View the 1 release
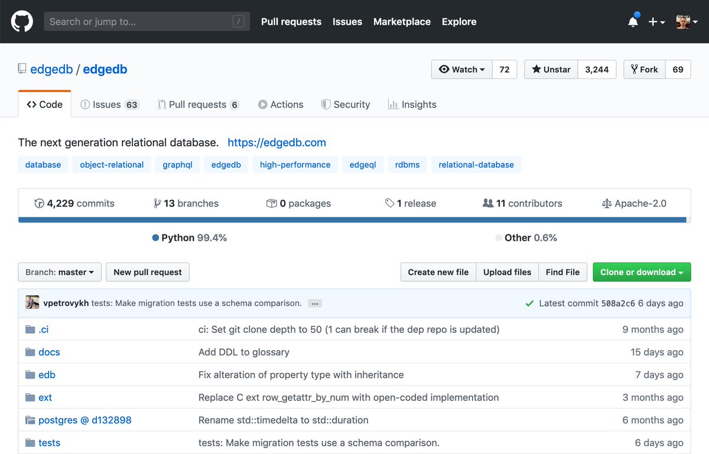The width and height of the screenshot is (709, 454). [x=411, y=203]
